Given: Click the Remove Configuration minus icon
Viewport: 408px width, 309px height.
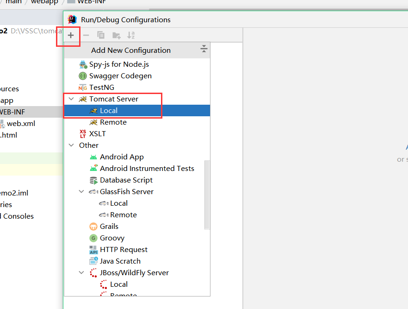Looking at the screenshot, I should click(x=86, y=35).
